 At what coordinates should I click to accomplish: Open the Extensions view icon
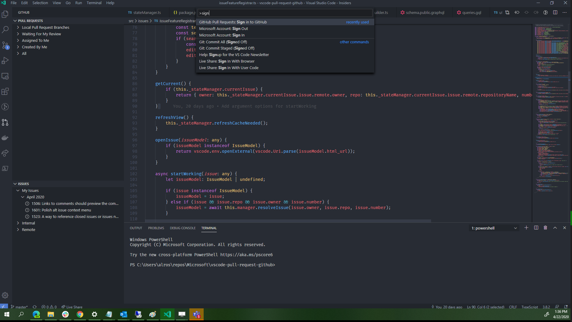tap(5, 91)
